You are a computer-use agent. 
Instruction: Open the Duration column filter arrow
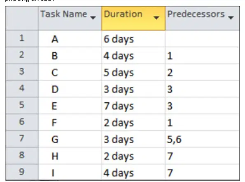[156, 18]
